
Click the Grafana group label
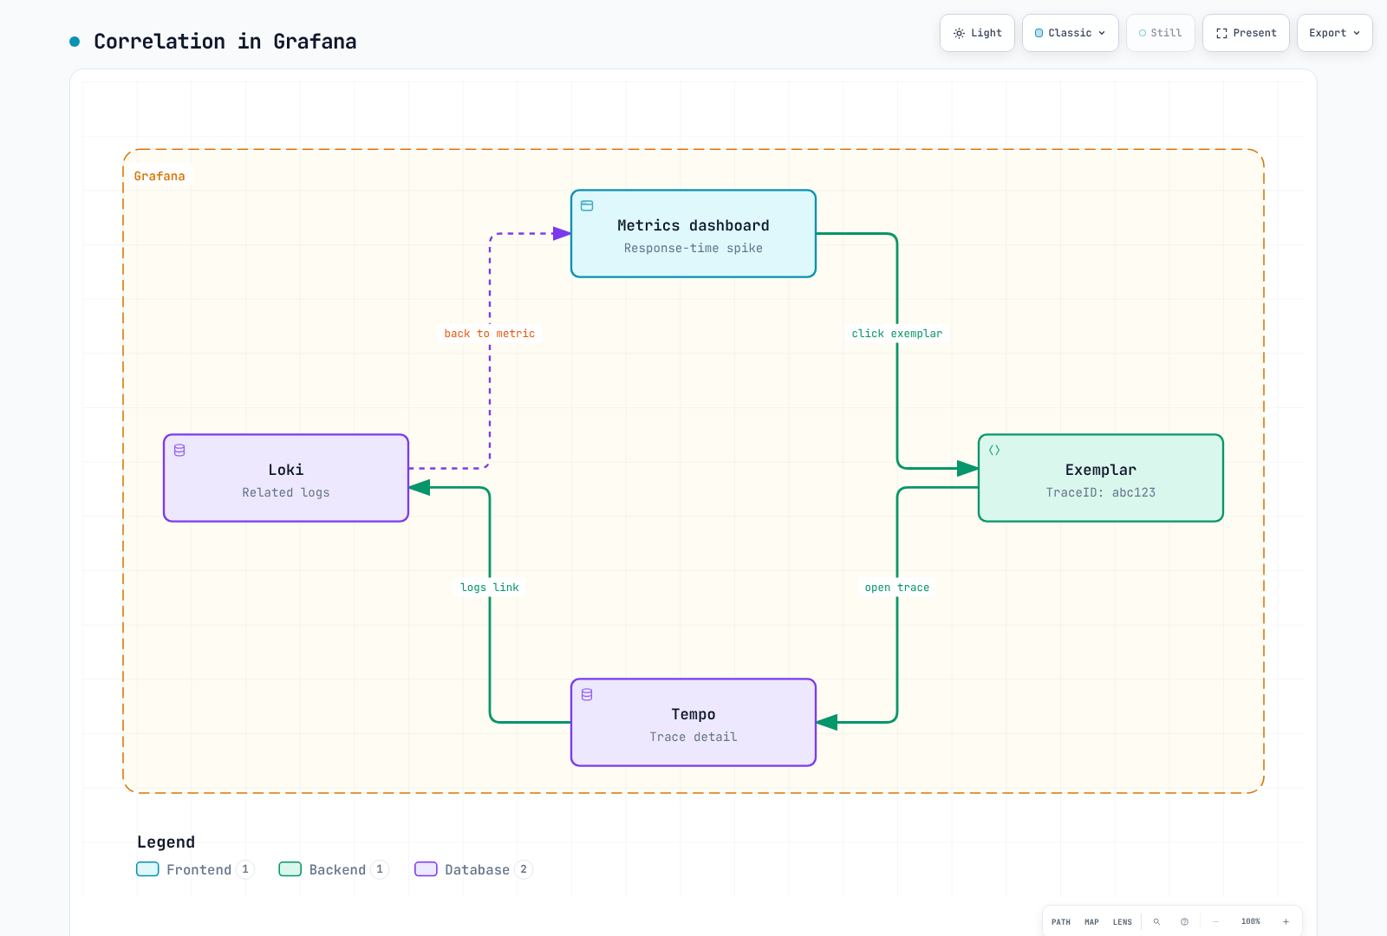[160, 176]
